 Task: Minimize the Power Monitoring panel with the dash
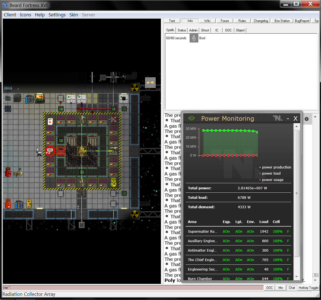pyautogui.click(x=288, y=118)
